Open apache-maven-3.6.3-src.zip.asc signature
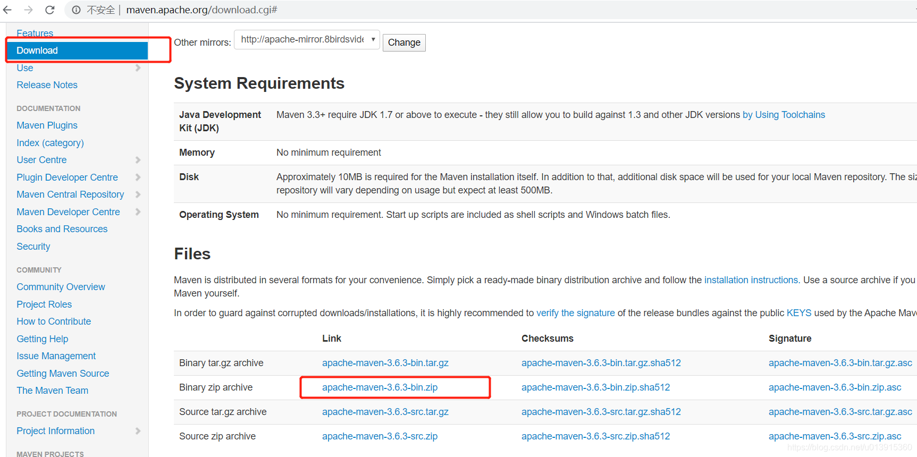The height and width of the screenshot is (457, 917). 835,436
